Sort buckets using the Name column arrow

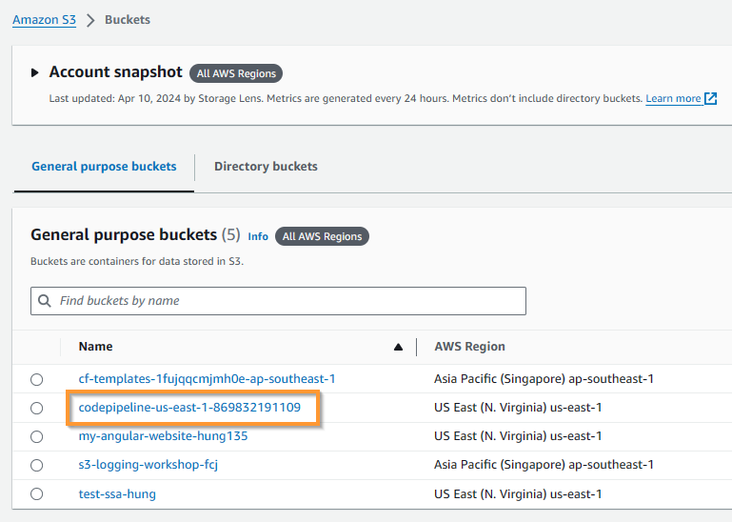398,347
